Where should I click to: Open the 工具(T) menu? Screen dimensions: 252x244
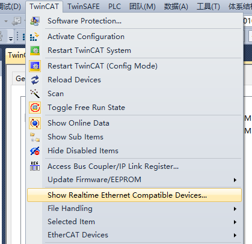point(208,7)
